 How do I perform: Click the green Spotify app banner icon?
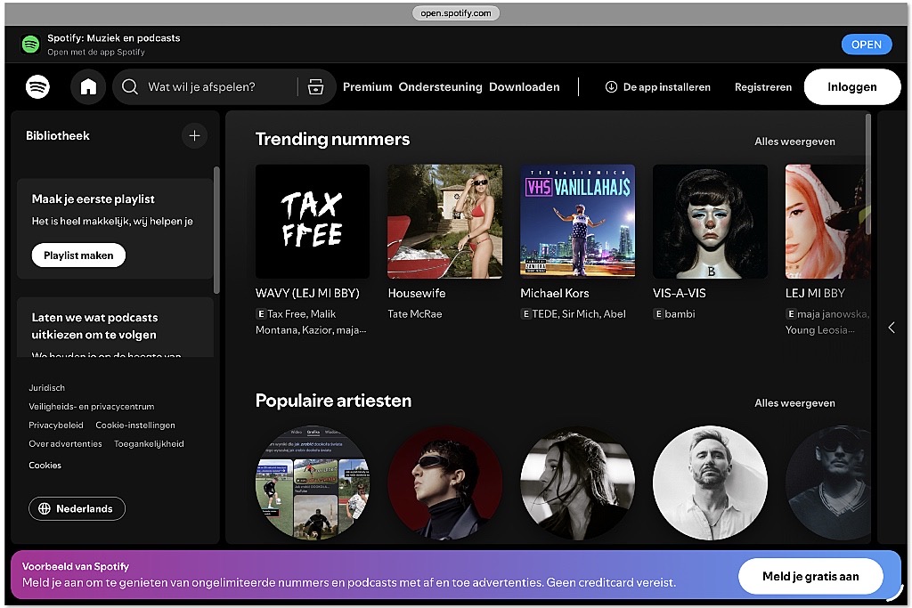tap(30, 45)
